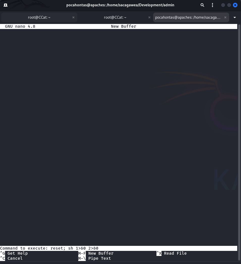This screenshot has height=264, width=241.
Task: Switch to the first root@CCat tab
Action: pos(39,17)
